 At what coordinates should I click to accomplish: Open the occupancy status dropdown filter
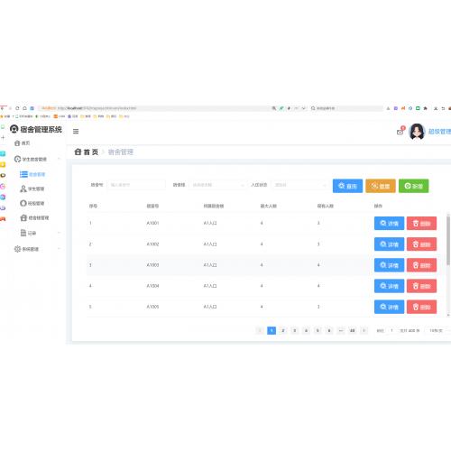299,185
